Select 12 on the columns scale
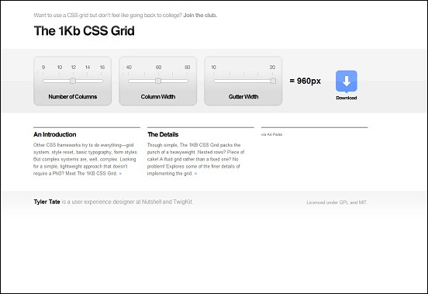 [x=74, y=67]
